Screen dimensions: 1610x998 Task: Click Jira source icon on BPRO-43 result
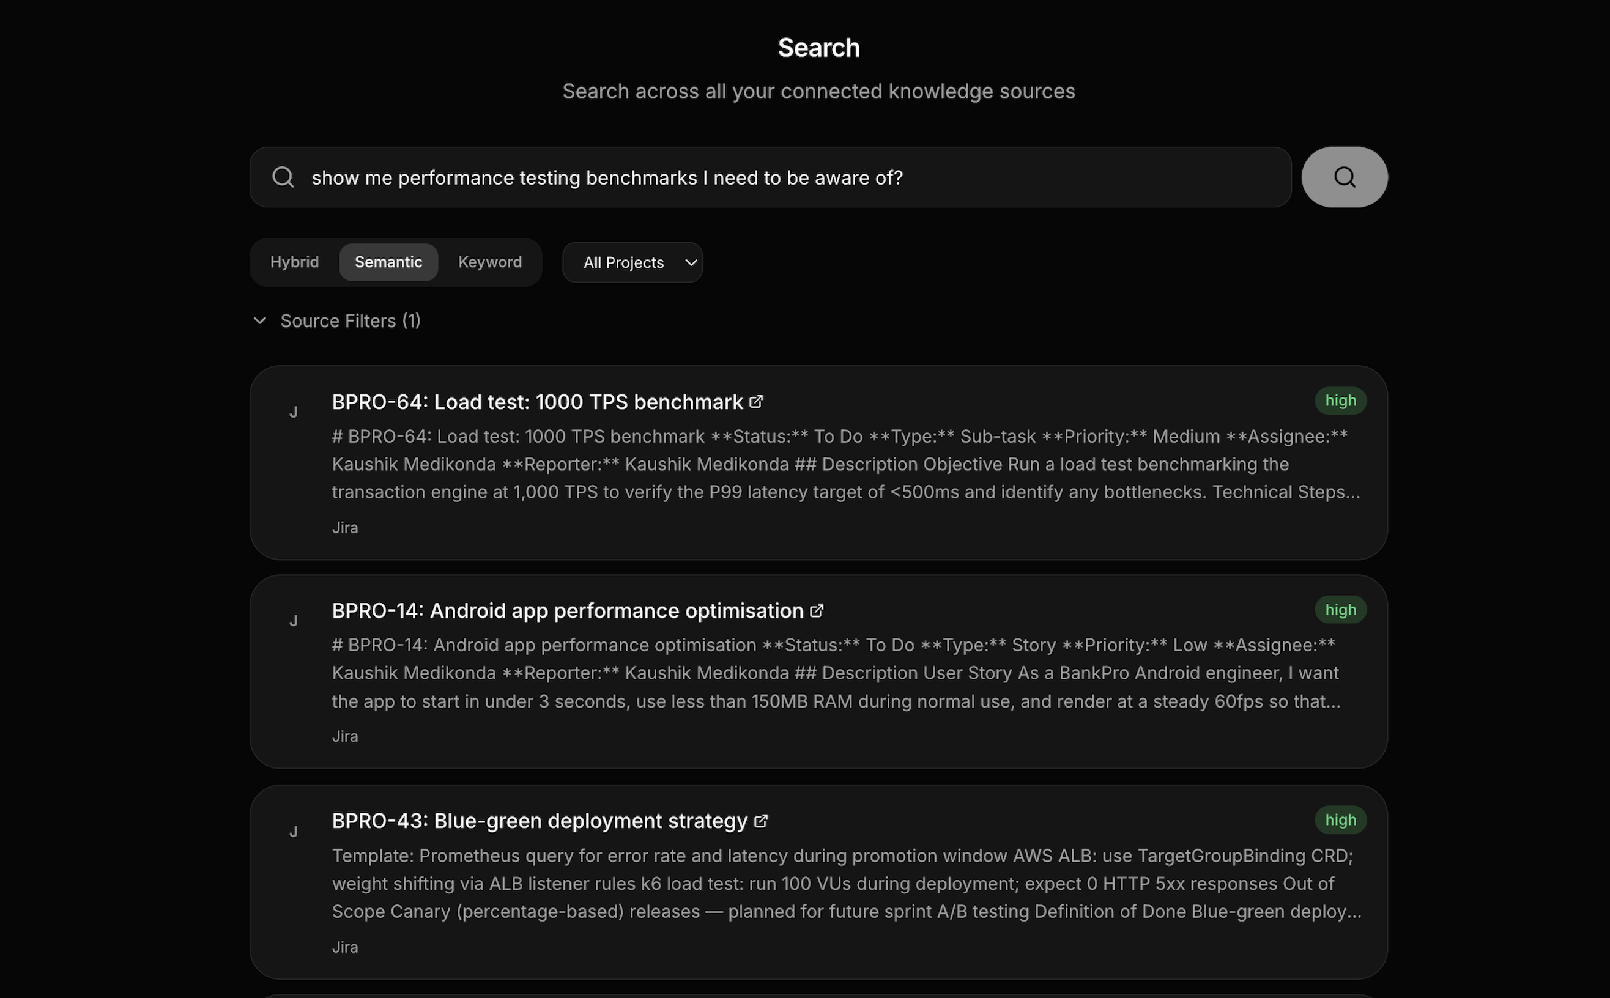[294, 832]
